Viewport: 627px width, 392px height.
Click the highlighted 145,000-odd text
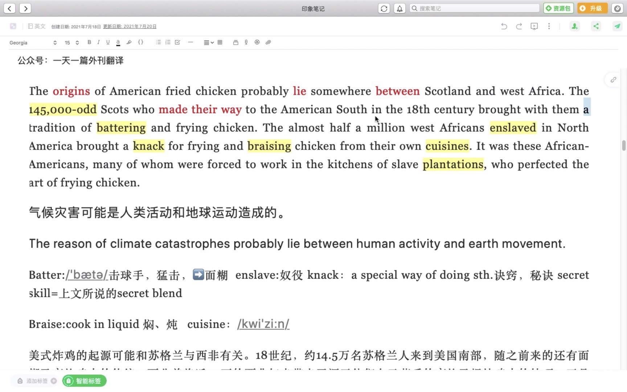(x=63, y=109)
